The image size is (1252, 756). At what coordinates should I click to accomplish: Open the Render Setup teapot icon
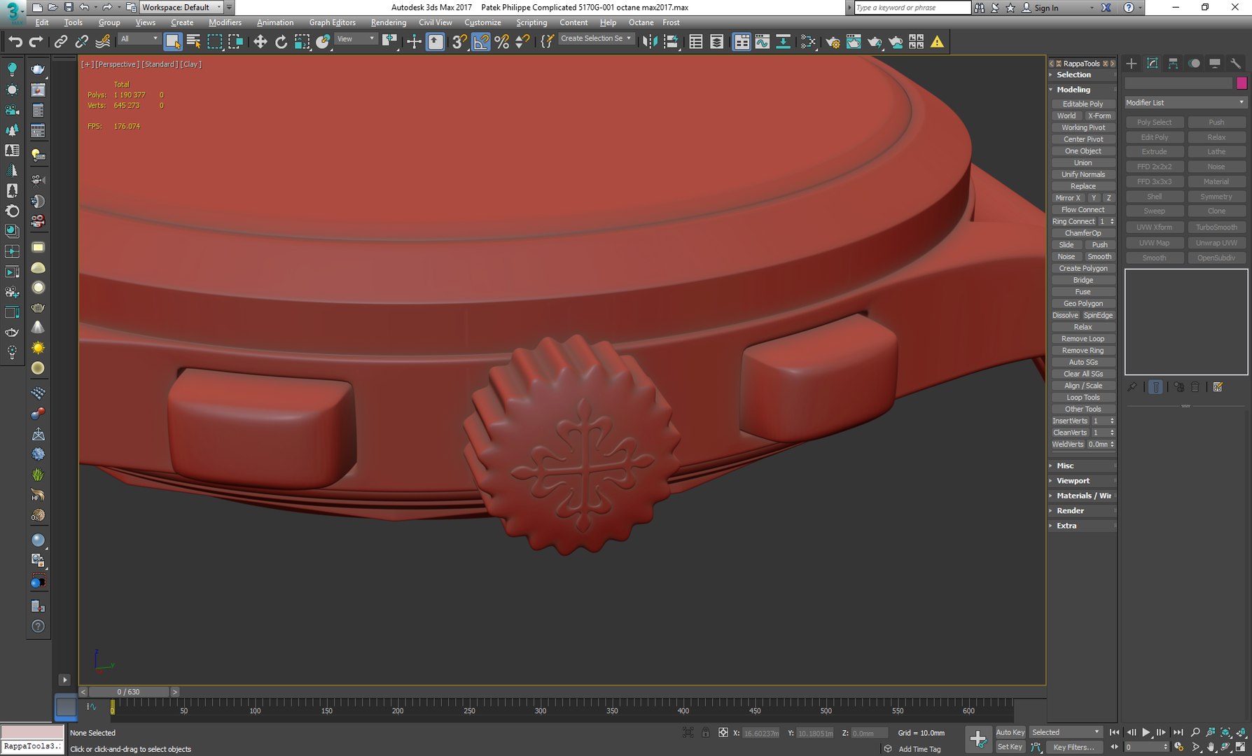pyautogui.click(x=833, y=42)
